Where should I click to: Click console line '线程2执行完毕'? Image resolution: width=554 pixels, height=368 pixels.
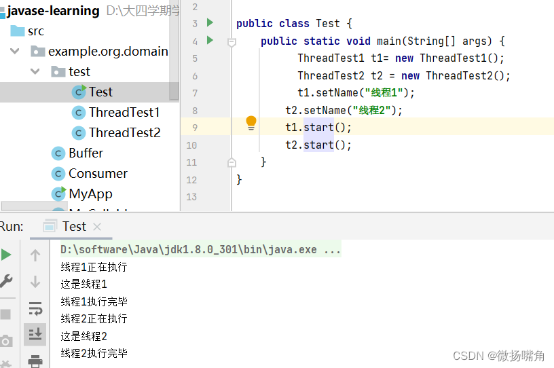[x=94, y=353]
